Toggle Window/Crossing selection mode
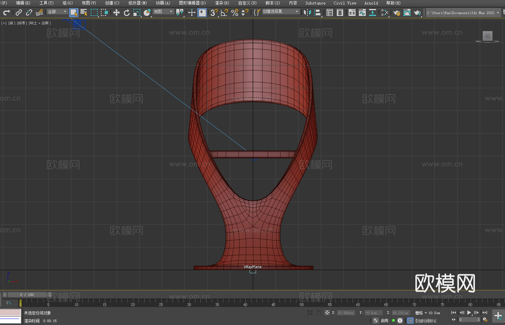The height and width of the screenshot is (325, 505). 104,12
